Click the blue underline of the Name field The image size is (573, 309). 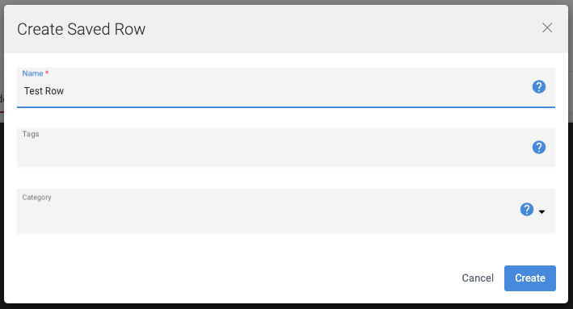click(x=286, y=107)
